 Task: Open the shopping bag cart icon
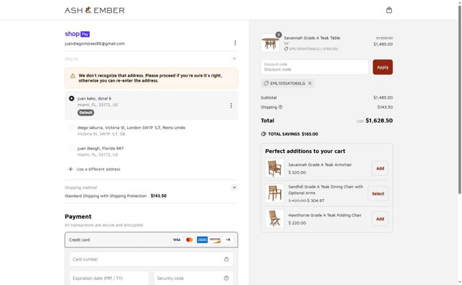389,10
